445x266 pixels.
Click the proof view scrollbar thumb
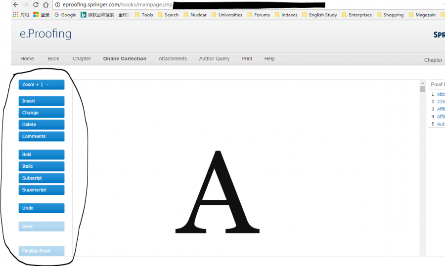tap(423, 89)
